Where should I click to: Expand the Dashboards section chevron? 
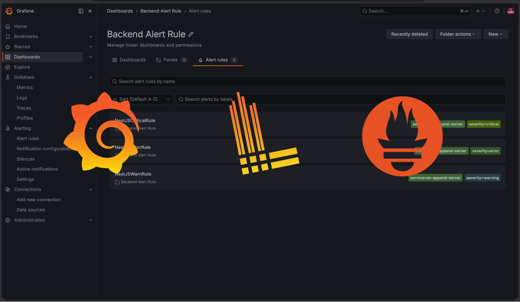[x=91, y=57]
